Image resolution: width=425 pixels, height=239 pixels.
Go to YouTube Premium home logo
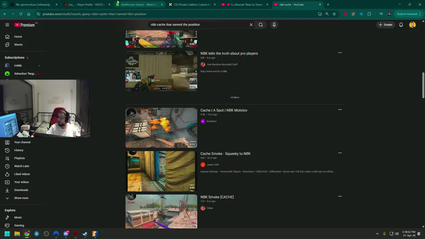pos(25,25)
